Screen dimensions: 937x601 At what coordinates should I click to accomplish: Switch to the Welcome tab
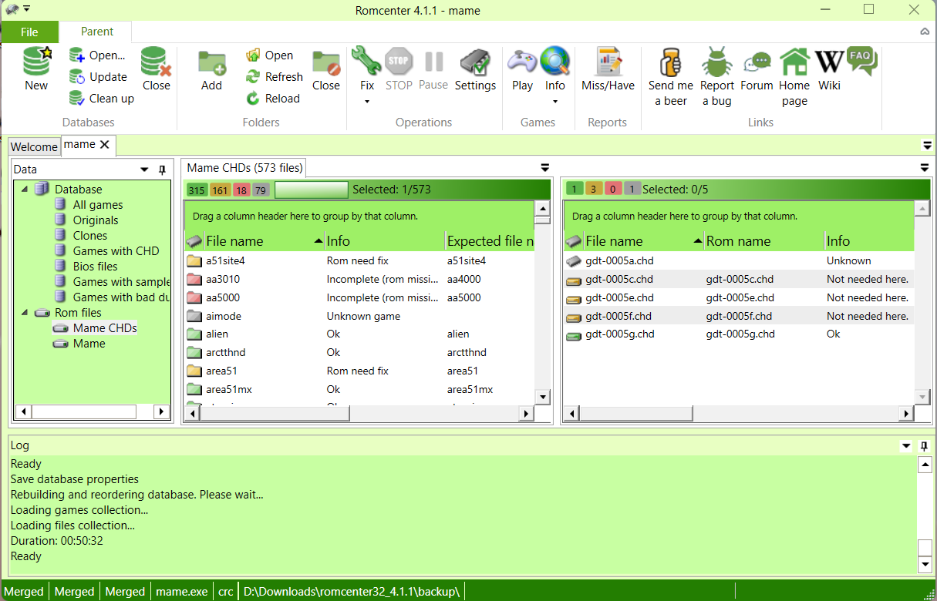point(34,146)
